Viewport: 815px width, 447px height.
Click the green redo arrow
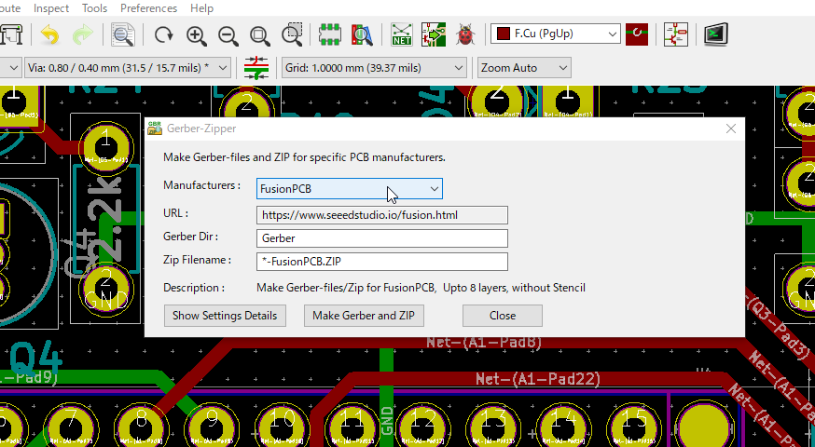[x=82, y=34]
